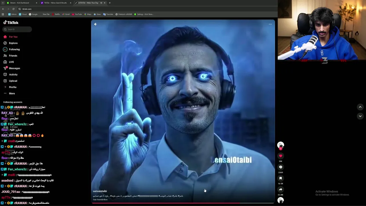Open a new browser tab

tap(110, 3)
